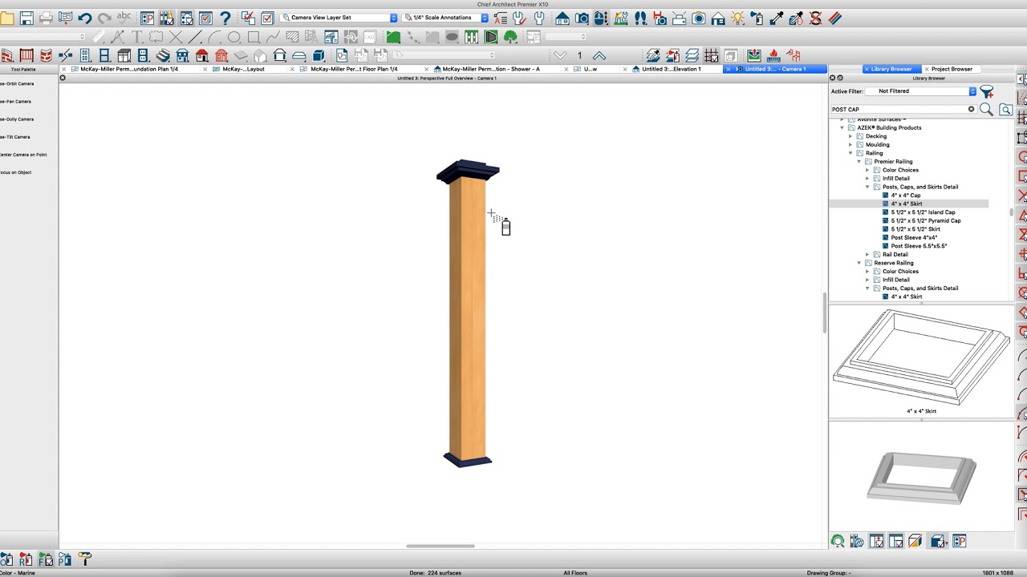Expand the Moulding folder
This screenshot has height=577, width=1027.
click(x=850, y=144)
